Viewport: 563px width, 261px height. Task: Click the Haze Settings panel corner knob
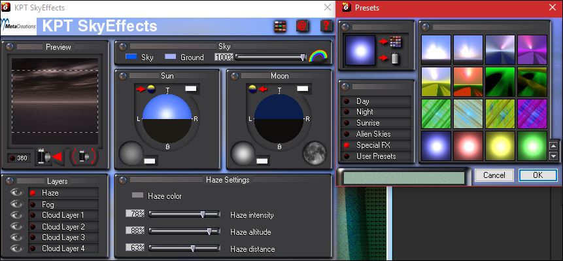point(123,180)
